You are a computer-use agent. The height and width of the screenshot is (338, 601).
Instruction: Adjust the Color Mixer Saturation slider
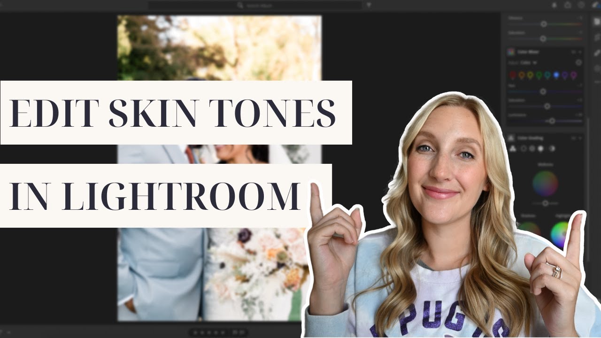point(544,107)
